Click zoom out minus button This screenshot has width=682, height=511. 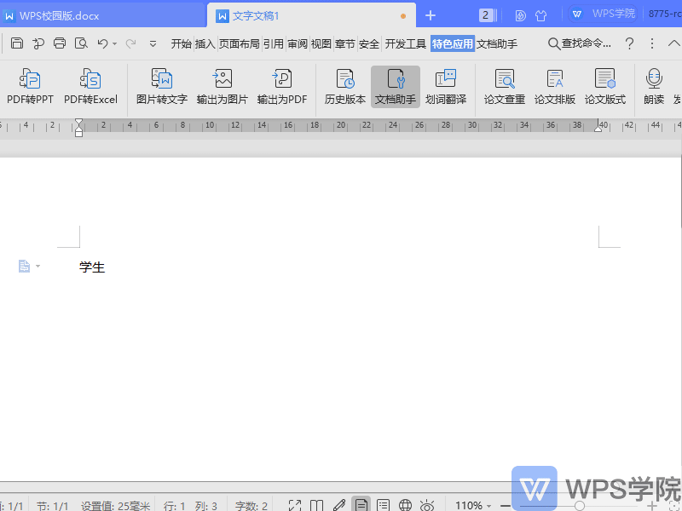[505, 506]
